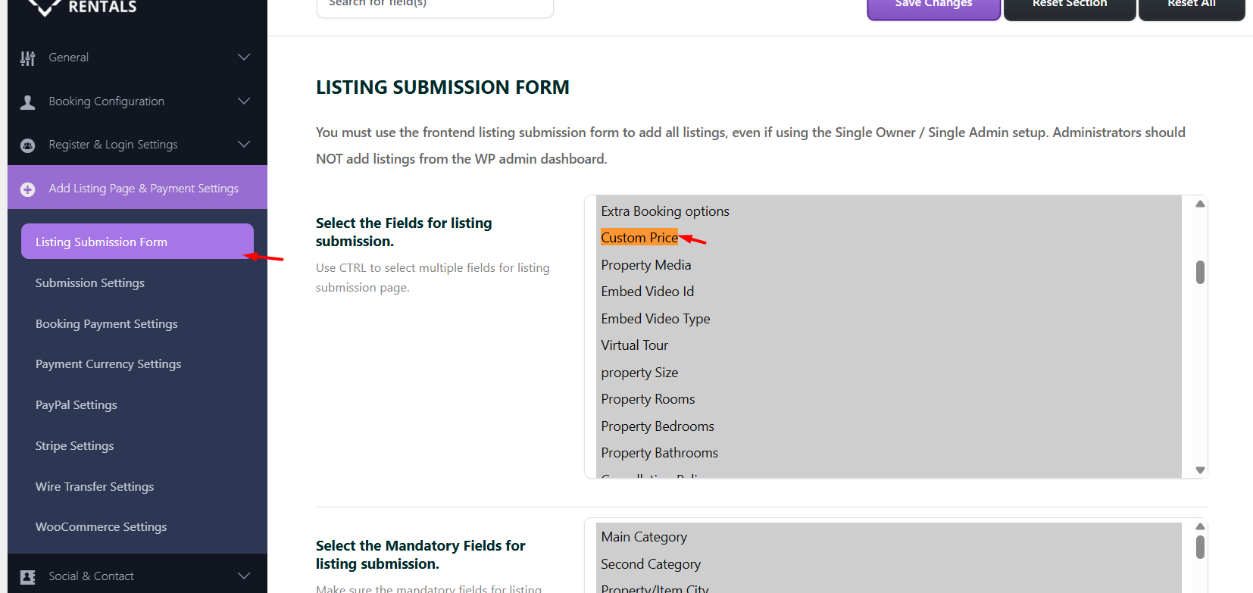Open Booking Payment Settings submenu item
Screen dimensions: 1253x593
107,324
